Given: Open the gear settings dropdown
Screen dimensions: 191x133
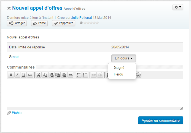Looking at the screenshot, I should [x=178, y=7].
